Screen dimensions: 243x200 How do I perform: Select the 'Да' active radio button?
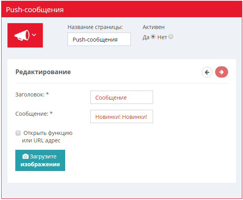(x=153, y=37)
